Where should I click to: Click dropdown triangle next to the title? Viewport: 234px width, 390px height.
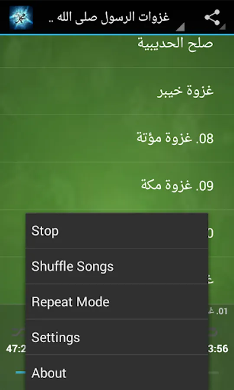[180, 27]
